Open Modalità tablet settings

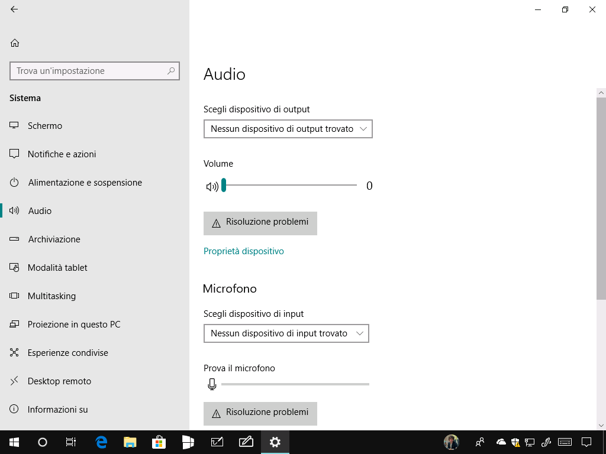pos(95,268)
